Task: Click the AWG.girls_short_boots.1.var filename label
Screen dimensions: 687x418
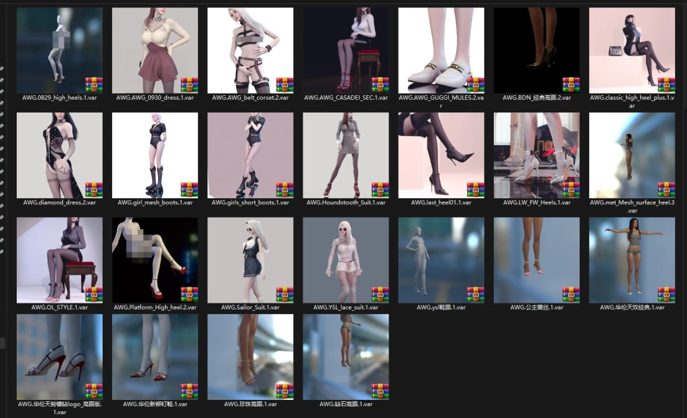Action: [250, 202]
